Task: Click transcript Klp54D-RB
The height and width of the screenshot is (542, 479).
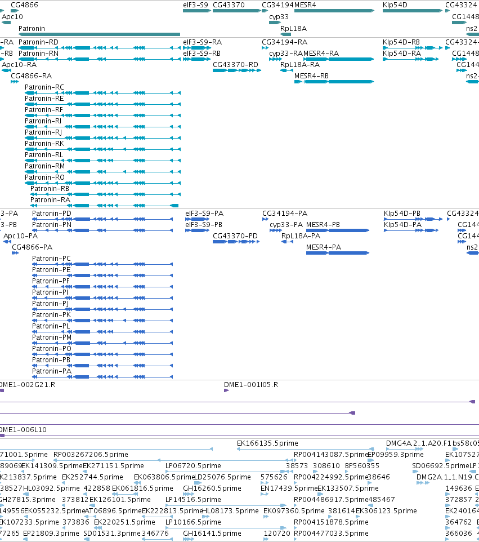Action: [413, 48]
